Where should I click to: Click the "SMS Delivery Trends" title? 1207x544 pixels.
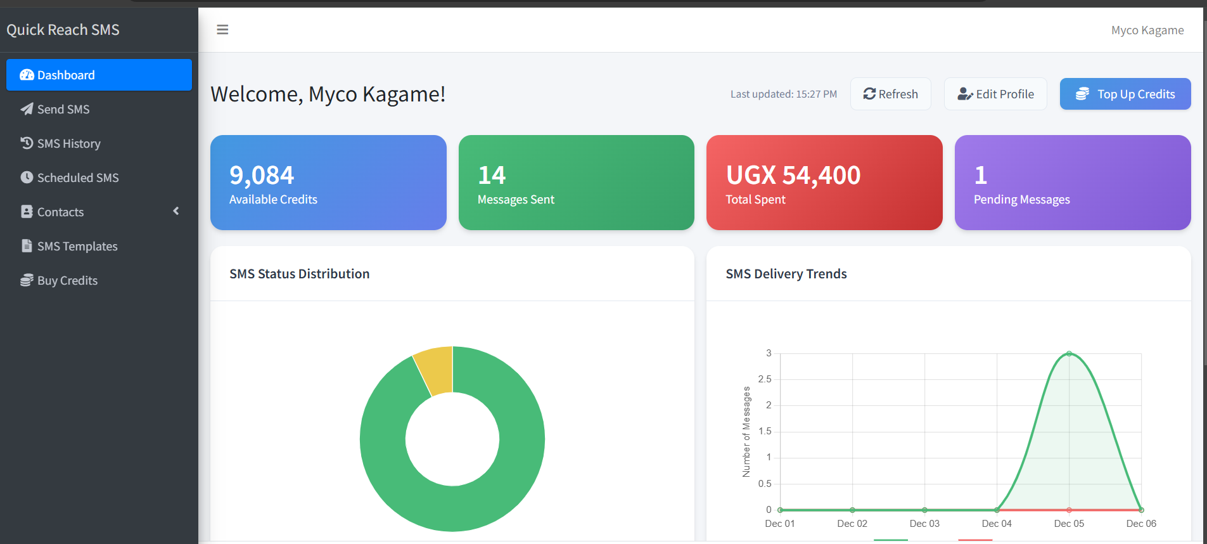786,274
